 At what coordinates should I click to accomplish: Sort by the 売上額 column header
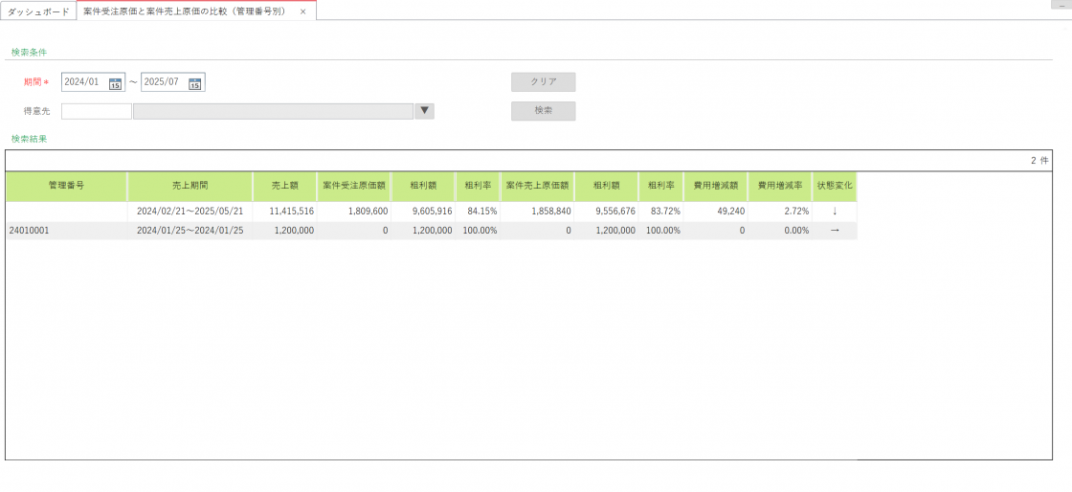click(284, 186)
